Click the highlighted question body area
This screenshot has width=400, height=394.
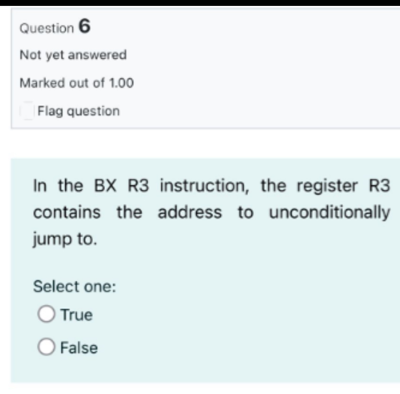point(197,246)
